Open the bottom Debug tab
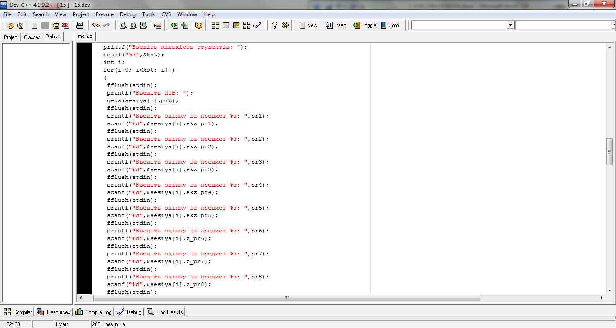The image size is (616, 328). tap(129, 312)
